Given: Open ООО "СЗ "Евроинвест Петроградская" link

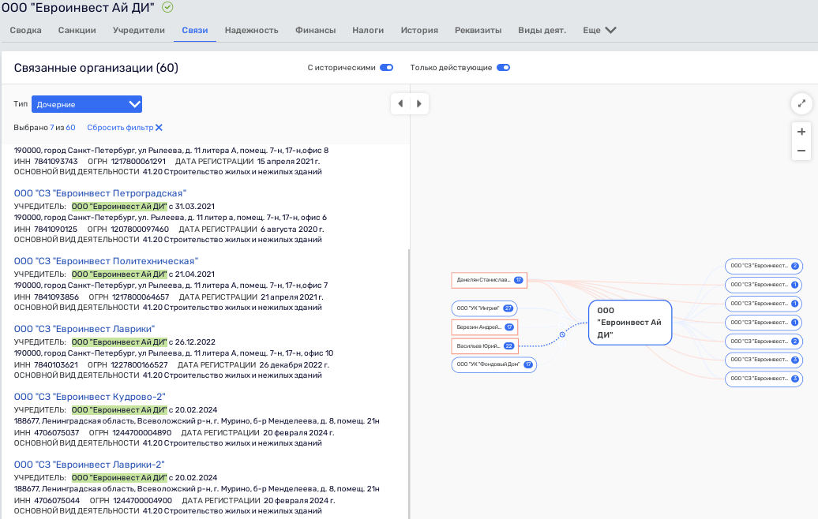Looking at the screenshot, I should point(100,193).
